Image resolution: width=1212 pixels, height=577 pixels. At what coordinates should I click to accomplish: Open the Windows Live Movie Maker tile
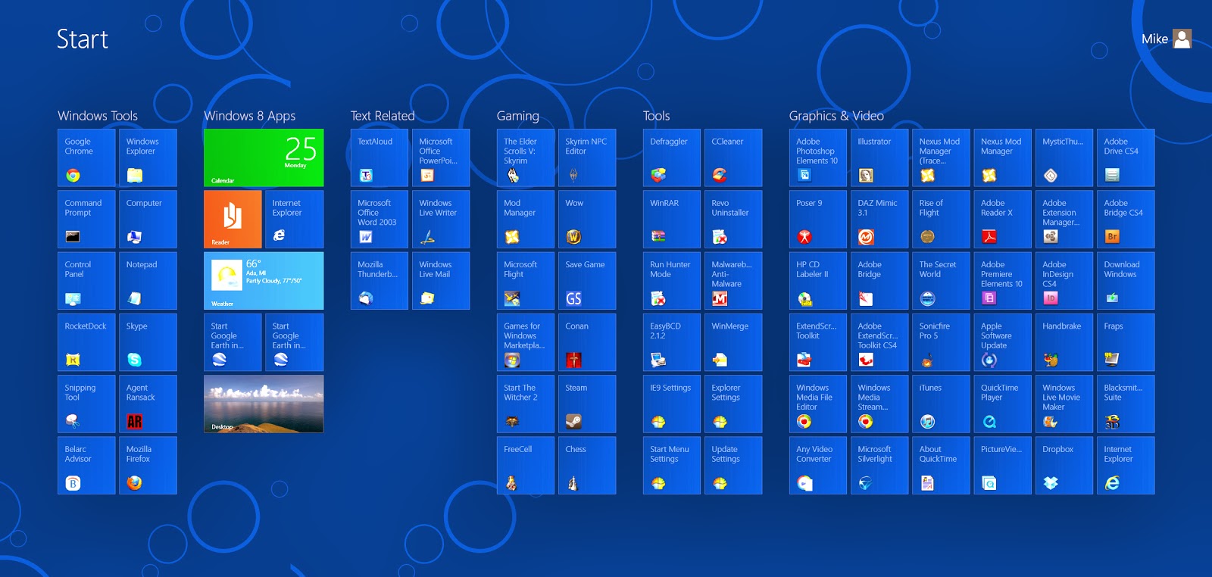[x=1064, y=404]
